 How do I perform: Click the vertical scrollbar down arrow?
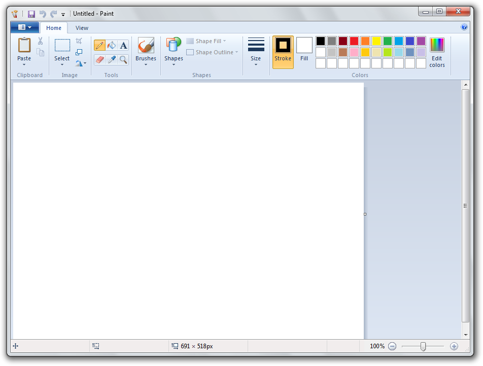click(x=466, y=335)
